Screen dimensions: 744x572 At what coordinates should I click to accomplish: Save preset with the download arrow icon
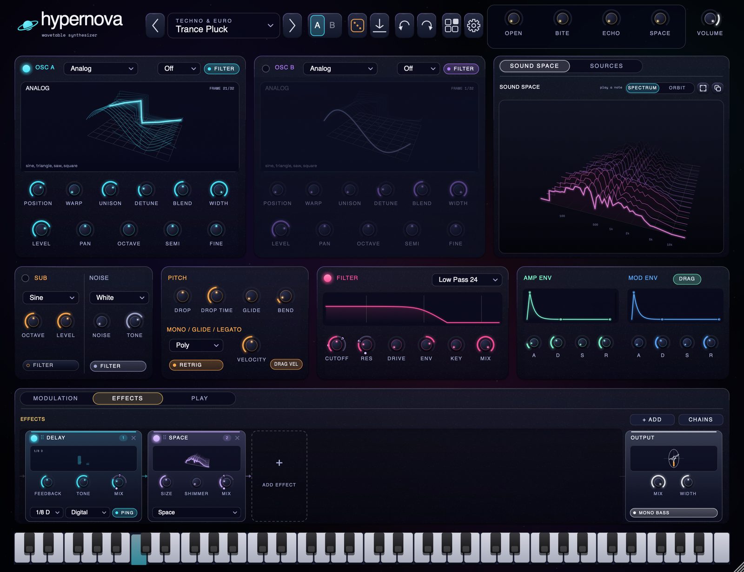pyautogui.click(x=379, y=25)
